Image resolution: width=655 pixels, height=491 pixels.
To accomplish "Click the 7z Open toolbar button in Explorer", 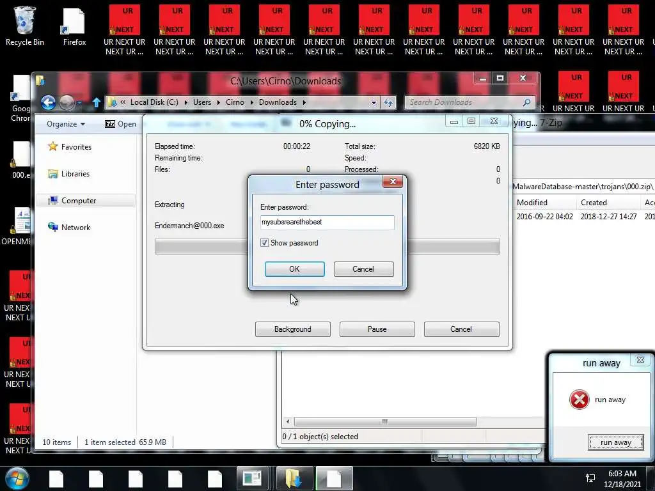I will point(121,124).
